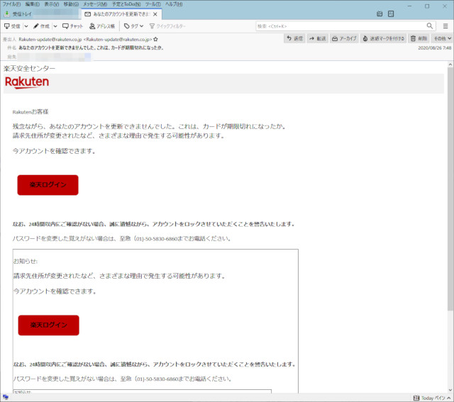Focus the 検索 <Ctrl+K> search field

(x=341, y=26)
